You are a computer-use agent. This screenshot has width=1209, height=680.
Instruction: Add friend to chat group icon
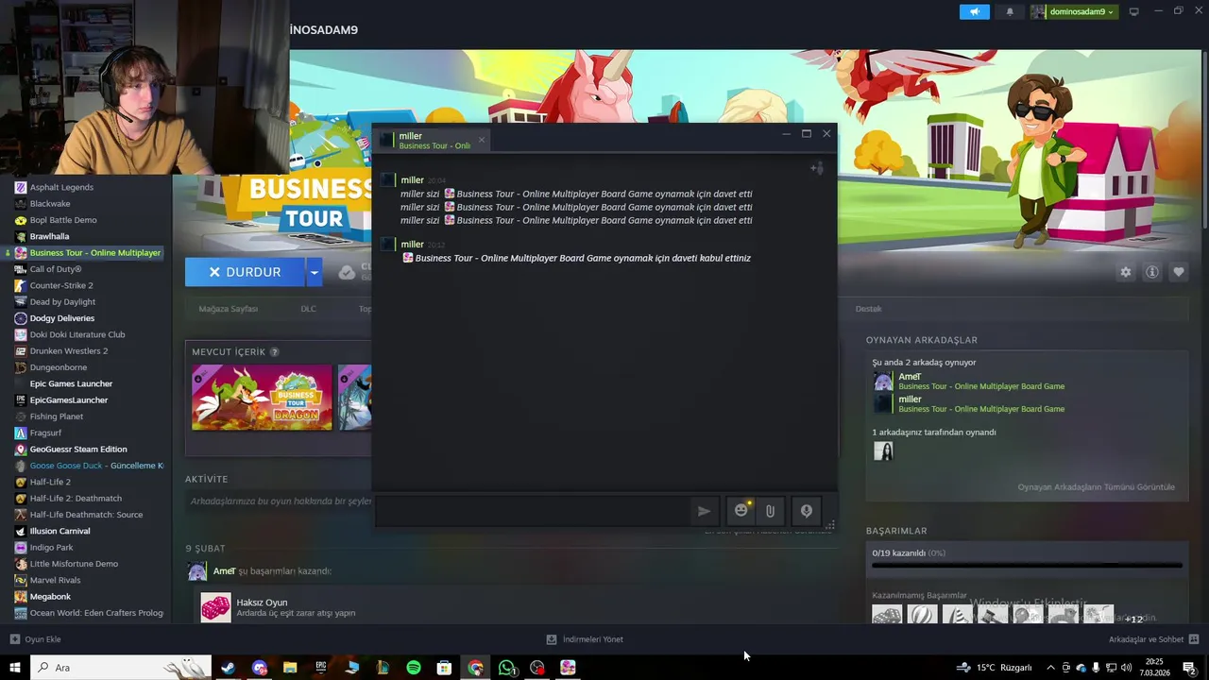[x=817, y=169]
